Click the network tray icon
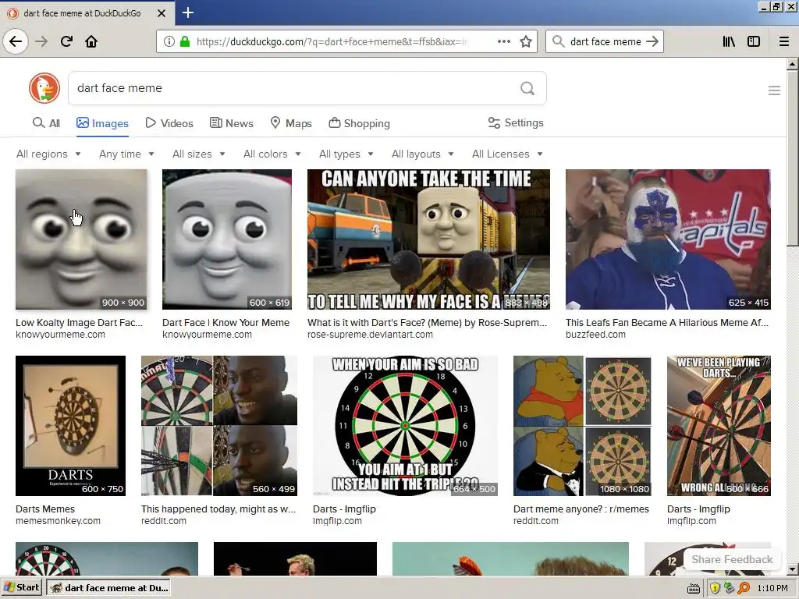The image size is (799, 599). pos(730,588)
